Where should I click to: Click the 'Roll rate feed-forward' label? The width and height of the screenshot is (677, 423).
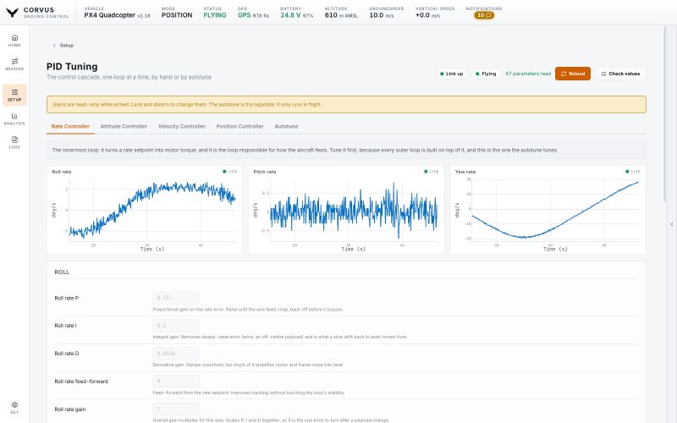(81, 382)
